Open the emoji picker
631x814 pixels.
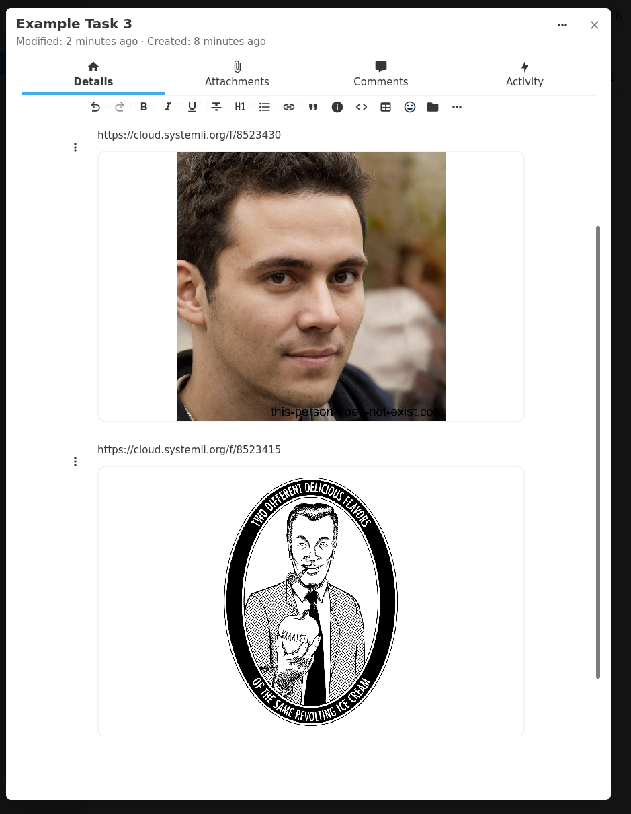coord(410,107)
